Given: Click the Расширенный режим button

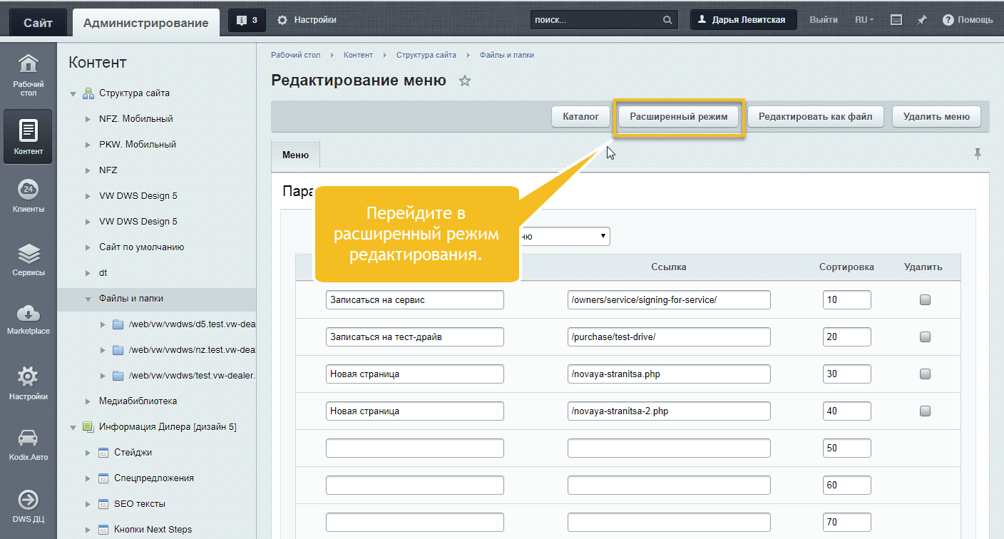Looking at the screenshot, I should pyautogui.click(x=679, y=117).
